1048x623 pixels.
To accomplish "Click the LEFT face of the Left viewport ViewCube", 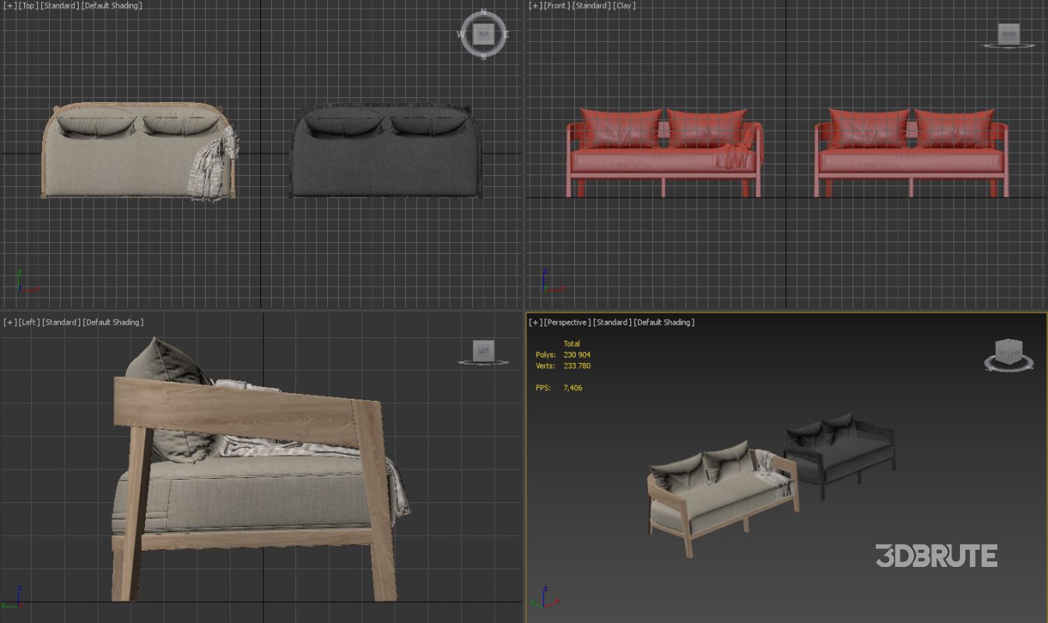I will 484,351.
